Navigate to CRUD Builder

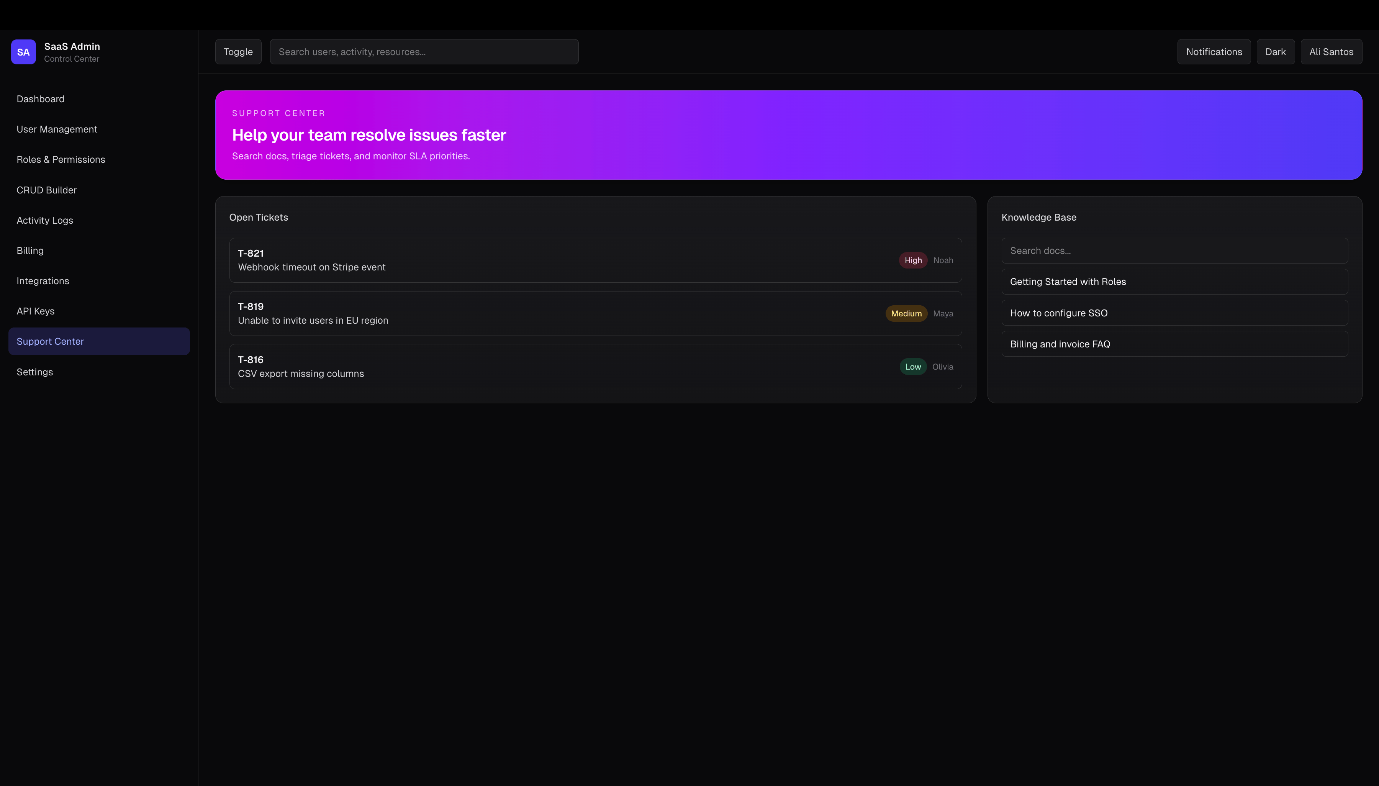point(99,190)
